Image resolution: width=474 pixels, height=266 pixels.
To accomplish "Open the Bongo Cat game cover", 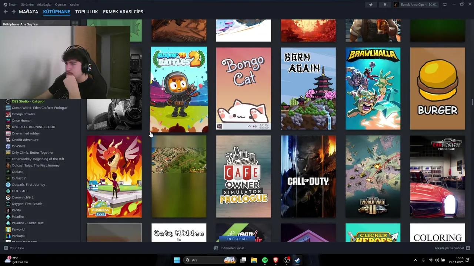I will [x=244, y=88].
